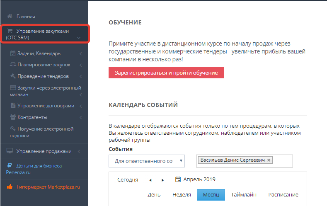Click the gavel icon beside Проведение тендеров
Screen dimensions: 327x206
pos(13,77)
